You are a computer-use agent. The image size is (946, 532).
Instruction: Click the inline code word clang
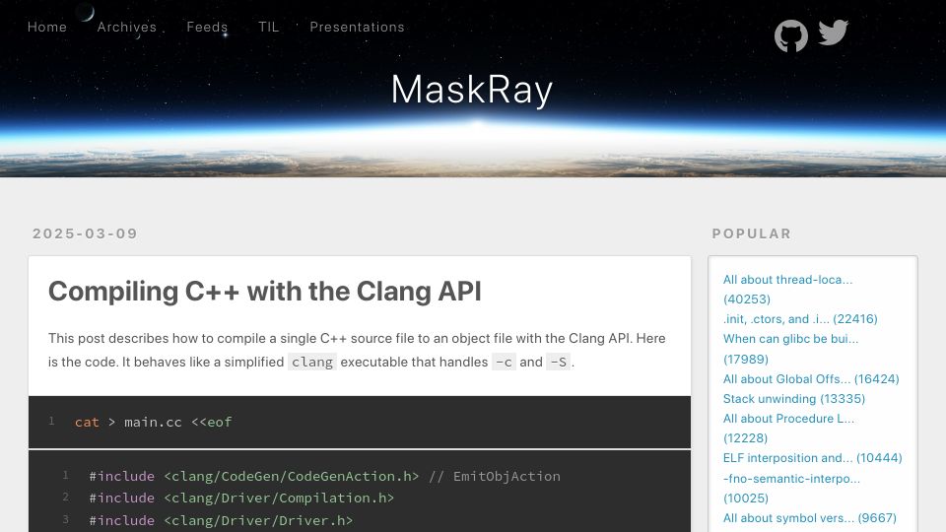click(x=312, y=362)
